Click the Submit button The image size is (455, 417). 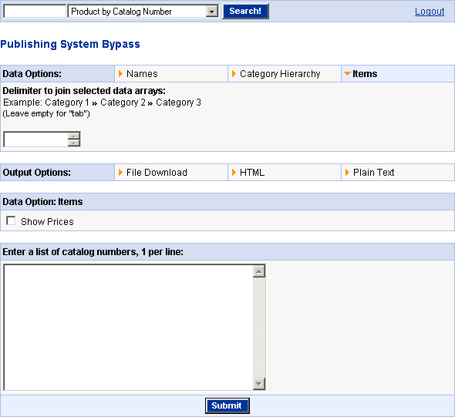pos(228,405)
